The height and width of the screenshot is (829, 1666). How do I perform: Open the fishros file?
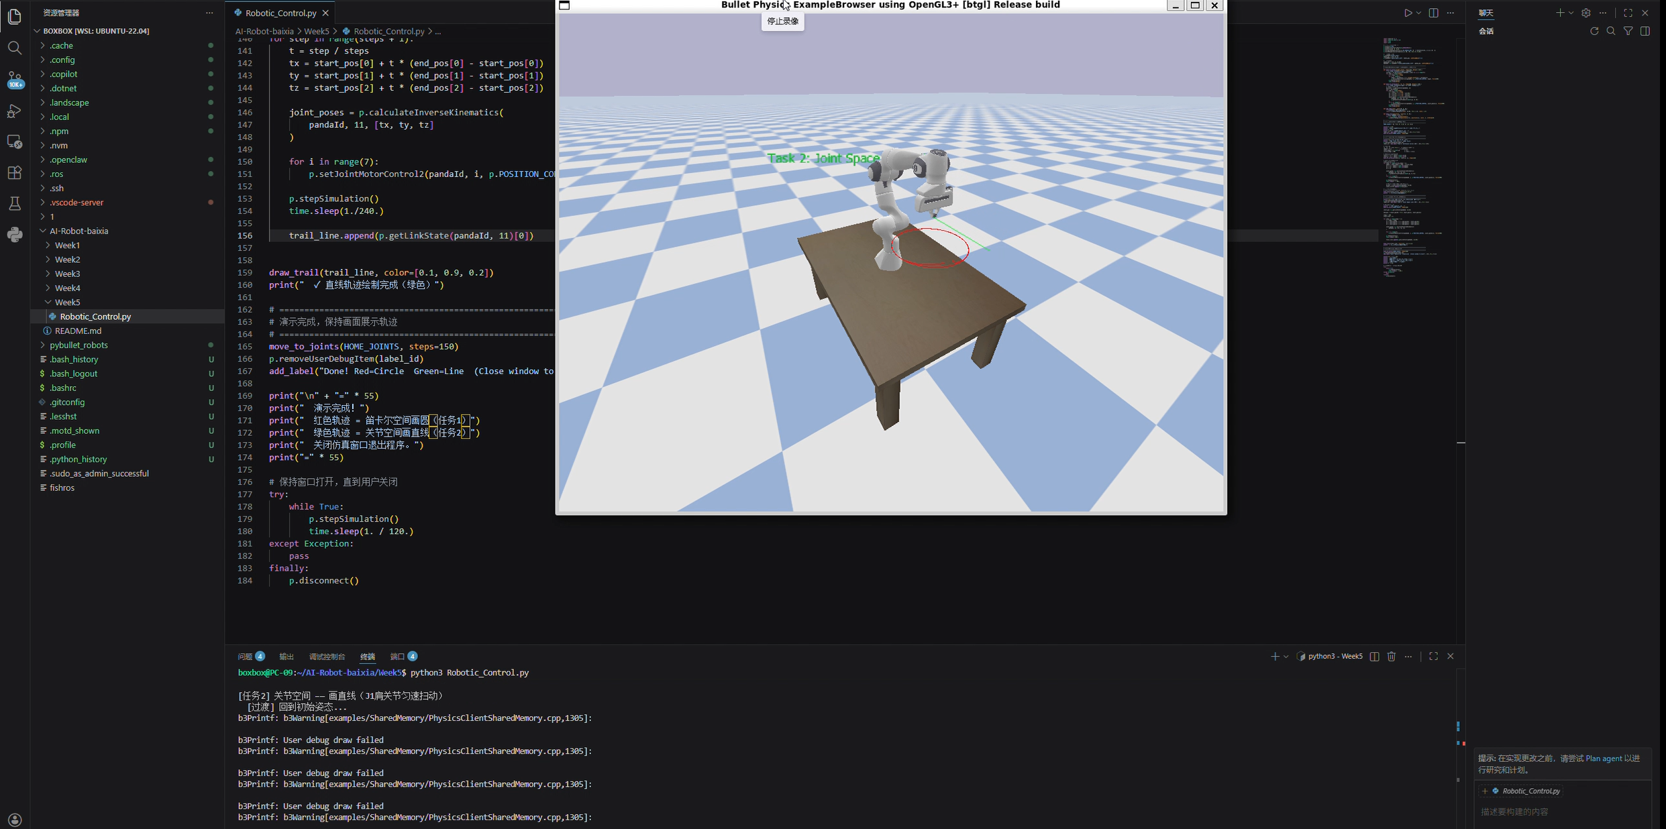pyautogui.click(x=62, y=488)
